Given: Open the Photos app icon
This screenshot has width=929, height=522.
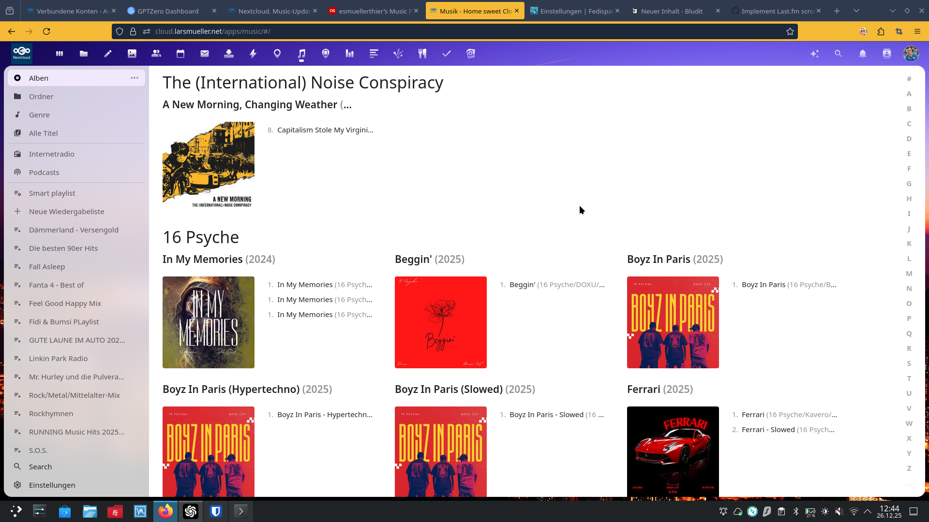Looking at the screenshot, I should [x=132, y=54].
